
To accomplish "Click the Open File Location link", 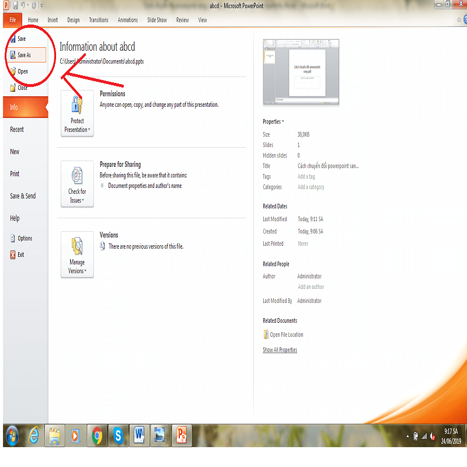I will (x=286, y=334).
